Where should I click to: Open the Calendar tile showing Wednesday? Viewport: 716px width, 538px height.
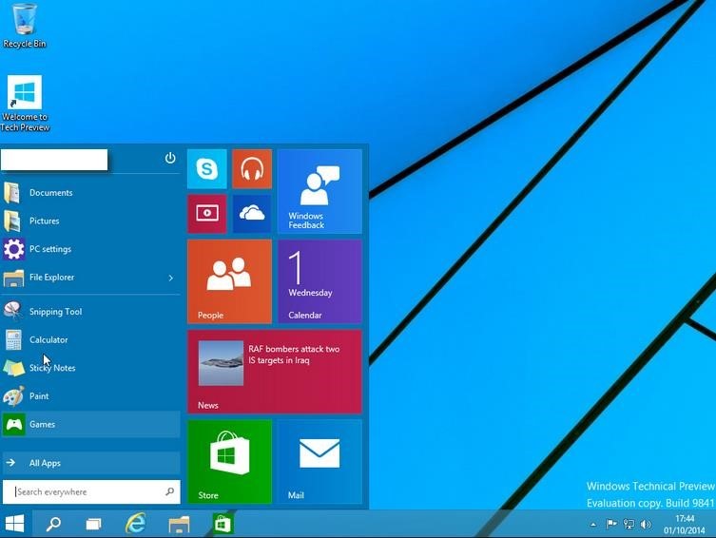(319, 281)
